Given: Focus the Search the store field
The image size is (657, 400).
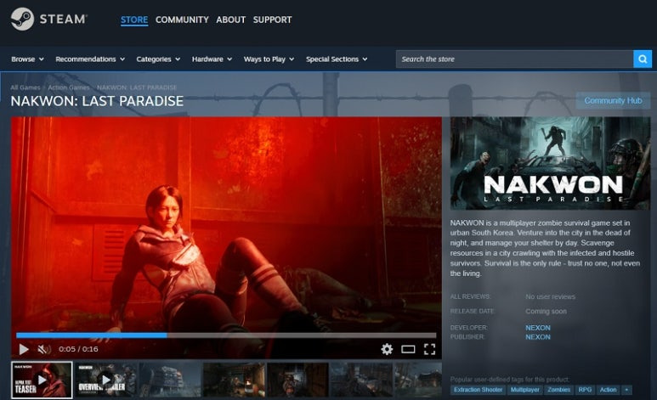Looking at the screenshot, I should pos(514,59).
